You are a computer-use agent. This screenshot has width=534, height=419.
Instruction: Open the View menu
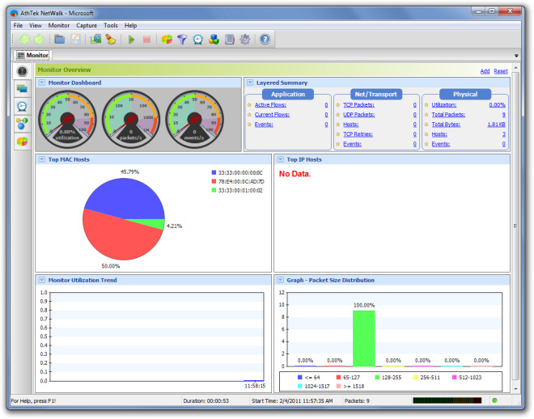tap(35, 26)
